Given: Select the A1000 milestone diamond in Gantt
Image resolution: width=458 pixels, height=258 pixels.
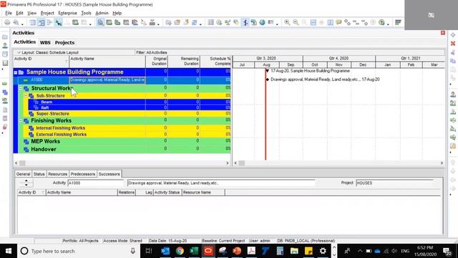Looking at the screenshot, I should coord(267,80).
